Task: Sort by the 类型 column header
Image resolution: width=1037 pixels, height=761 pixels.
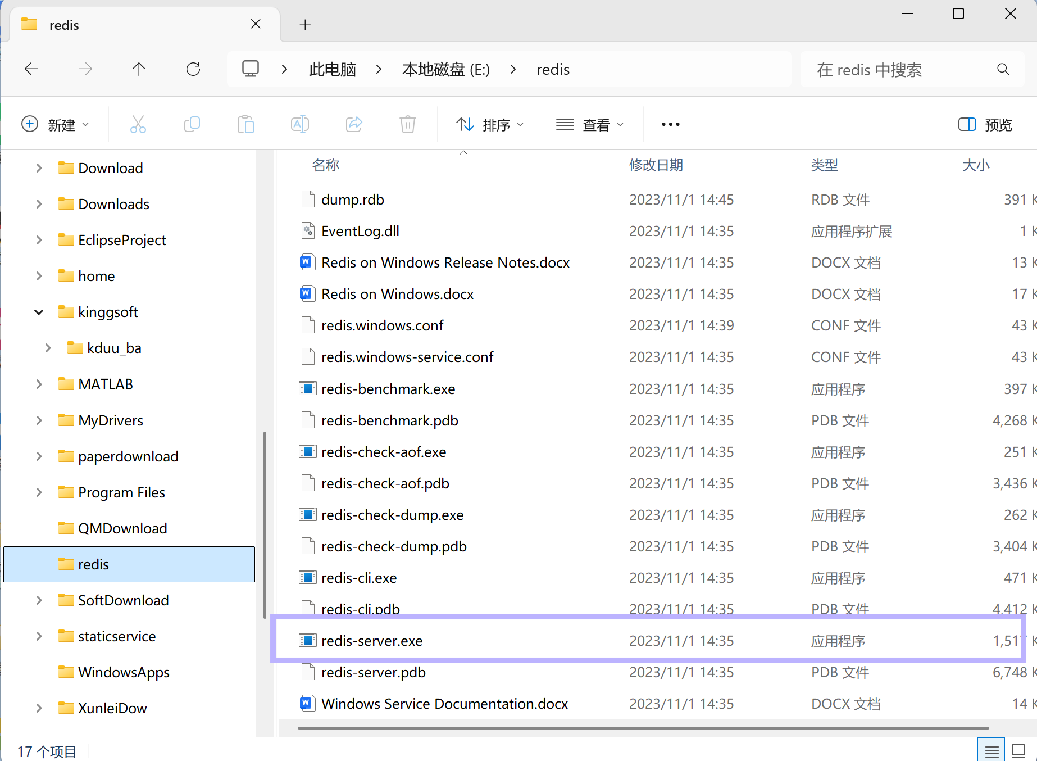Action: [x=825, y=165]
